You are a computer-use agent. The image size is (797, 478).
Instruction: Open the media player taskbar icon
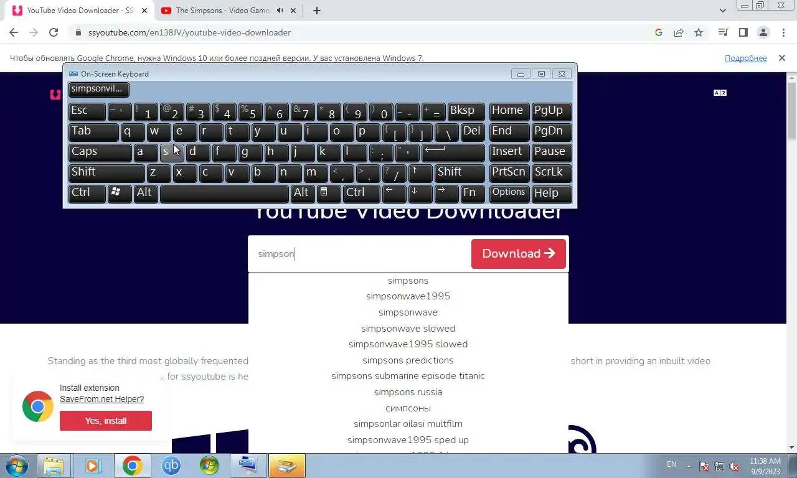tap(93, 466)
